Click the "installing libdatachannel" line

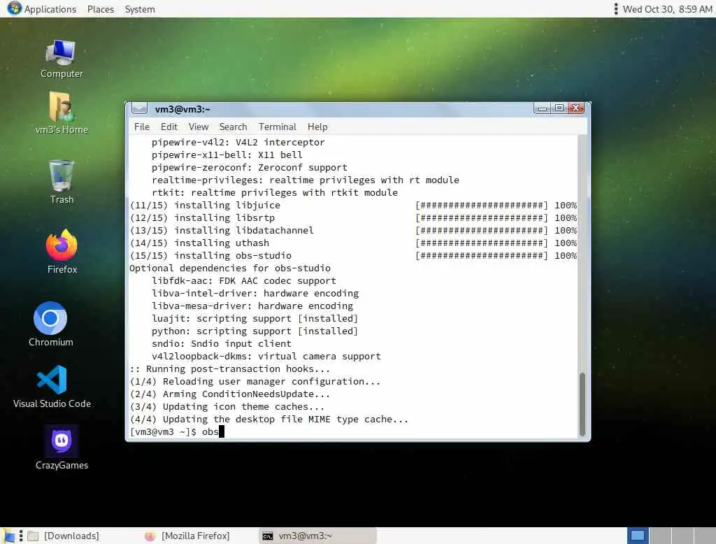pos(353,231)
